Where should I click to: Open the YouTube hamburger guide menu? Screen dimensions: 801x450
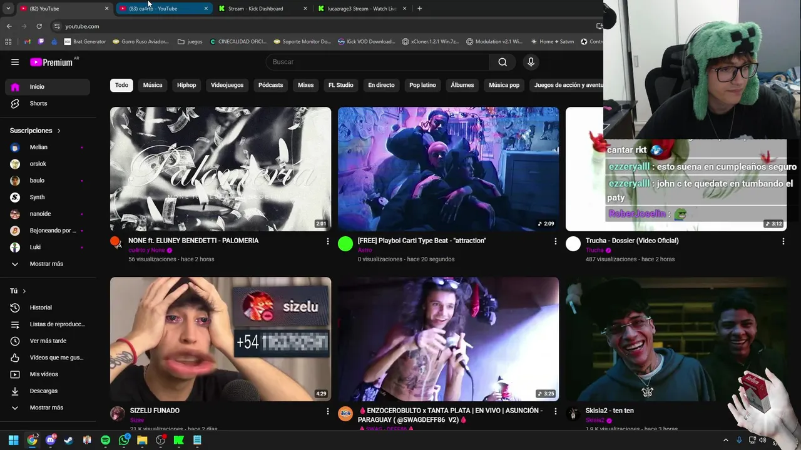pyautogui.click(x=15, y=62)
